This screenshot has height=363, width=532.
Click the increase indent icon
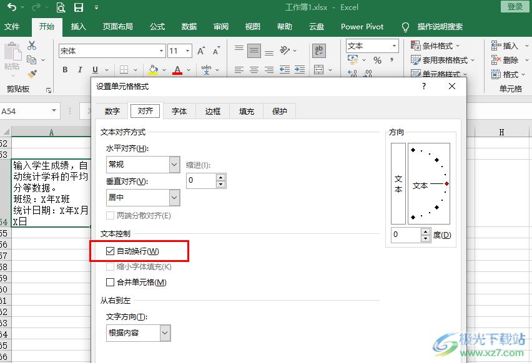pyautogui.click(x=300, y=70)
